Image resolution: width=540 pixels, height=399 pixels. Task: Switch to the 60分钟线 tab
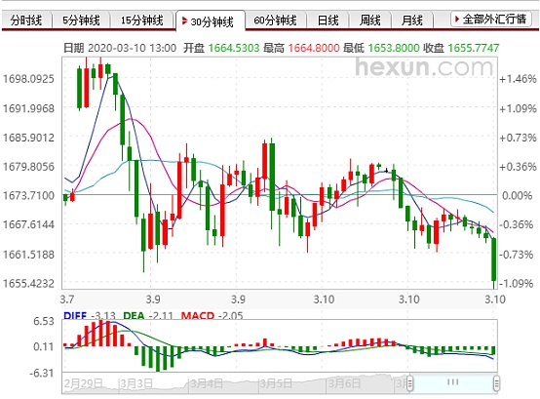275,20
